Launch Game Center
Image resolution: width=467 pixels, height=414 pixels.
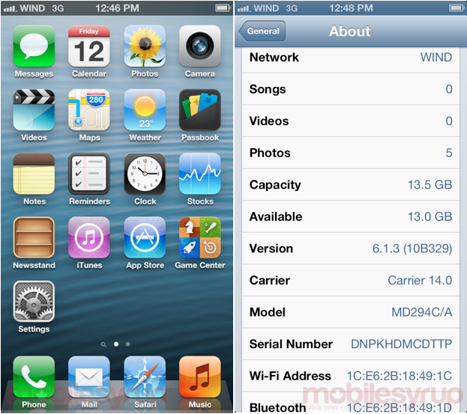click(x=200, y=237)
